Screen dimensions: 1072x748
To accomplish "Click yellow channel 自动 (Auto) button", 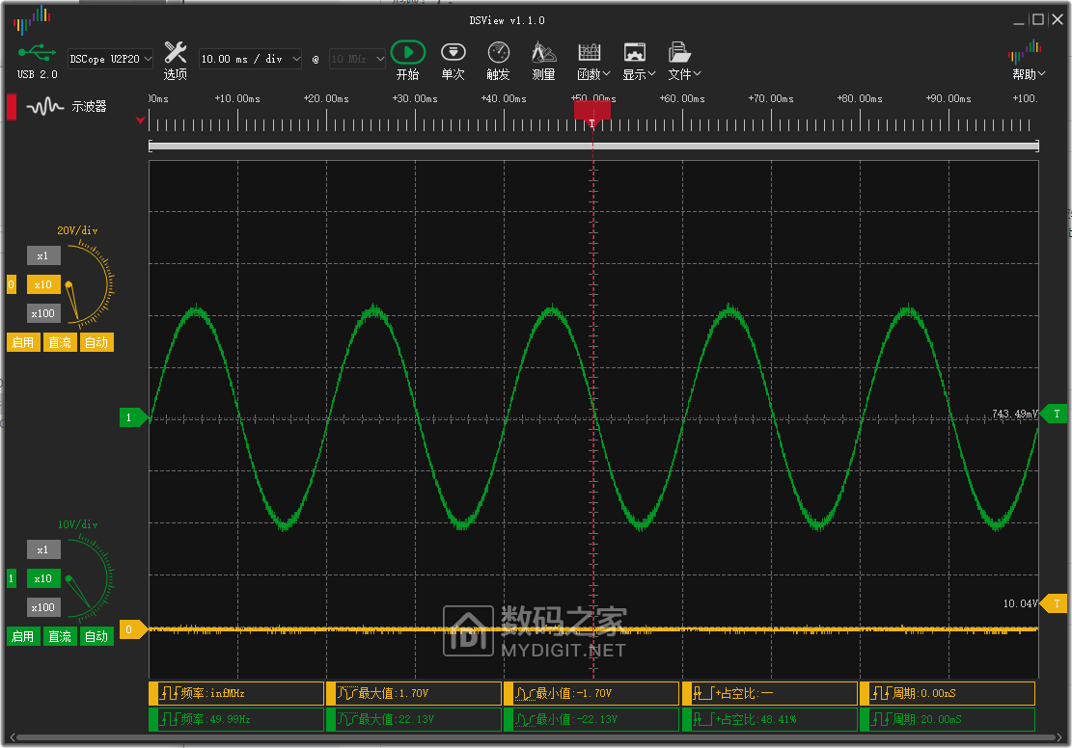I will pos(96,342).
